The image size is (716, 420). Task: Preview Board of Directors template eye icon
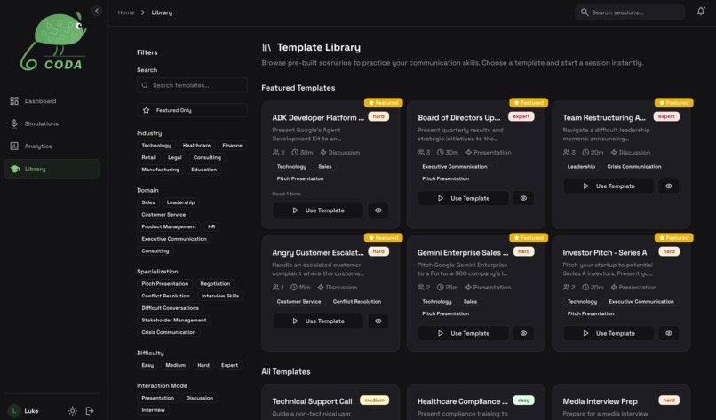click(523, 198)
